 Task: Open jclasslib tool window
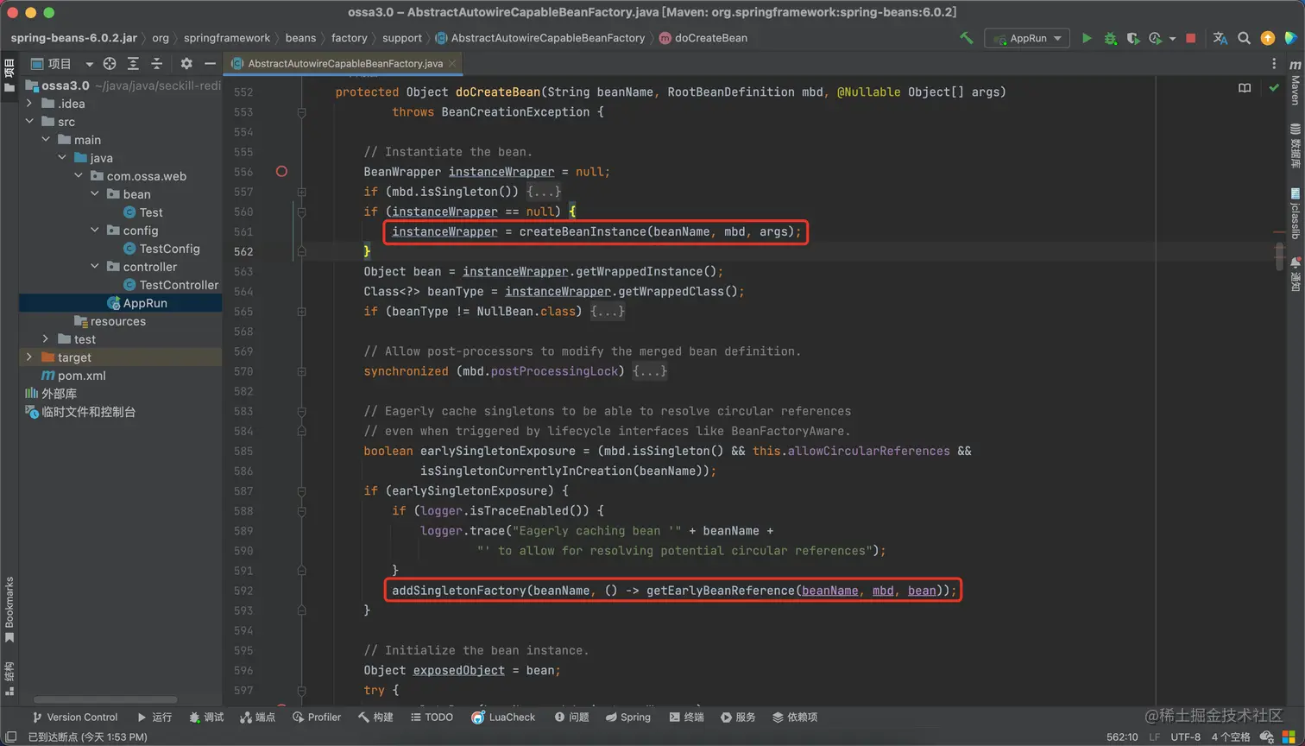(x=1295, y=213)
